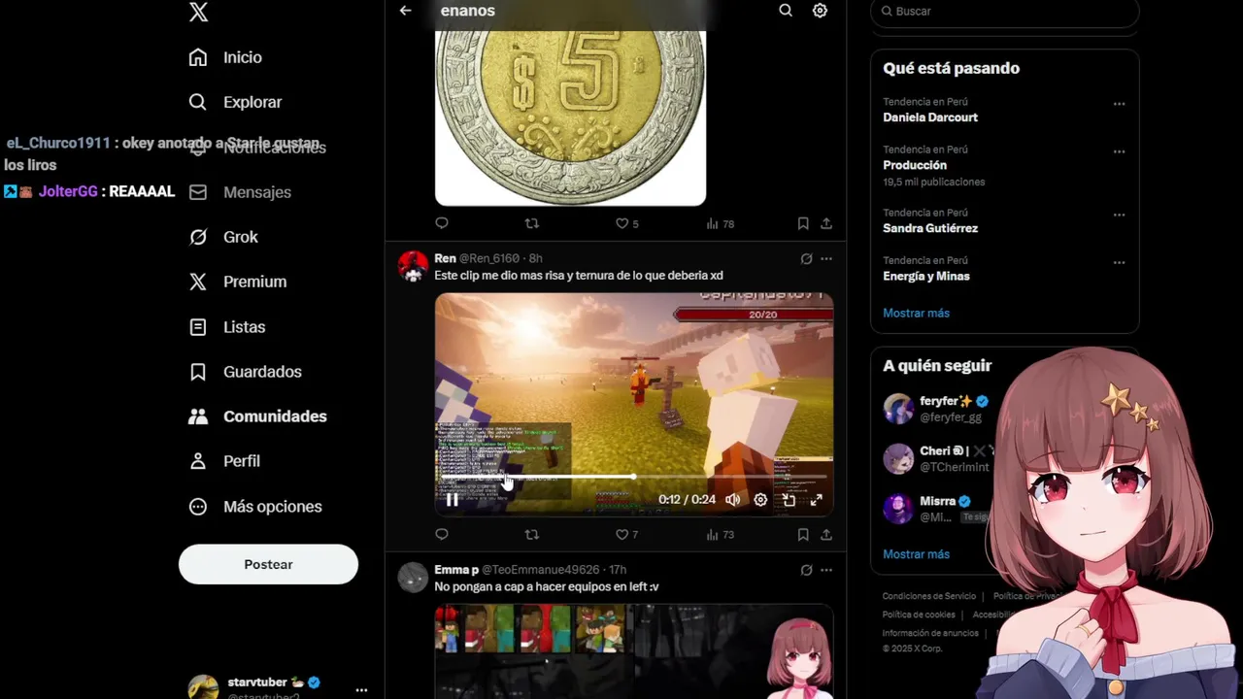This screenshot has height=699, width=1243.
Task: Click the Buscar search field
Action: pyautogui.click(x=1004, y=12)
